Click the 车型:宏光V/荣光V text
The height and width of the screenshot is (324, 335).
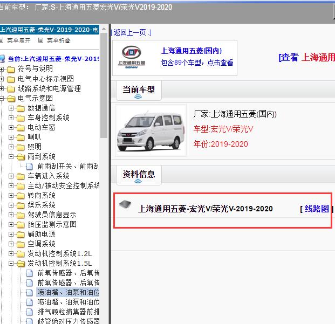(x=223, y=129)
